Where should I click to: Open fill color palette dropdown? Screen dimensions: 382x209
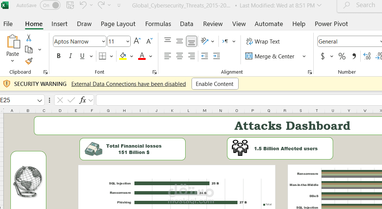click(x=131, y=56)
